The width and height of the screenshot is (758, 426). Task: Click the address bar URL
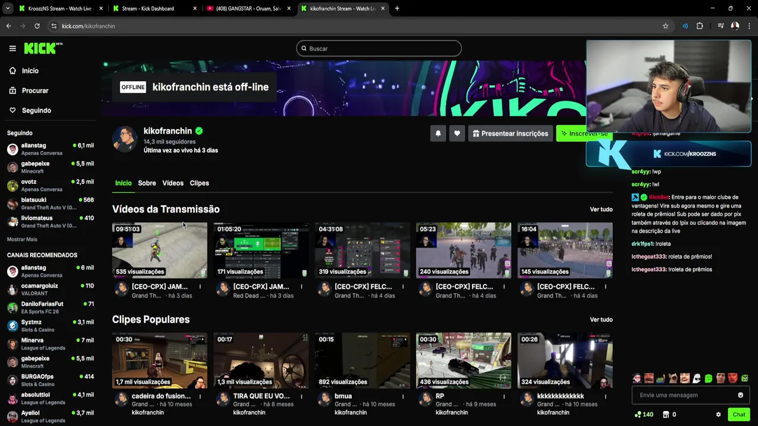(88, 26)
